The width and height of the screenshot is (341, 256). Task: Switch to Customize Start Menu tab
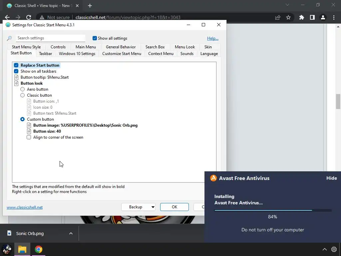coord(122,54)
